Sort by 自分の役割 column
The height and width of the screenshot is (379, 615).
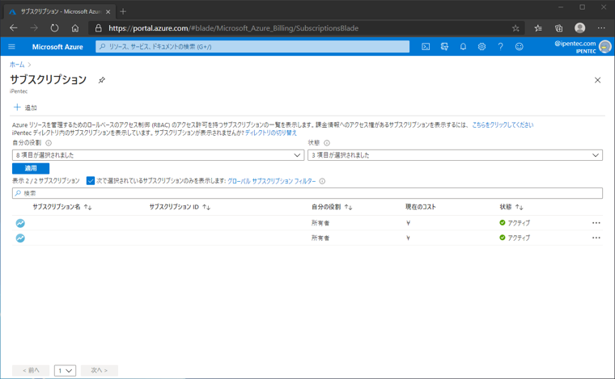[x=348, y=207]
